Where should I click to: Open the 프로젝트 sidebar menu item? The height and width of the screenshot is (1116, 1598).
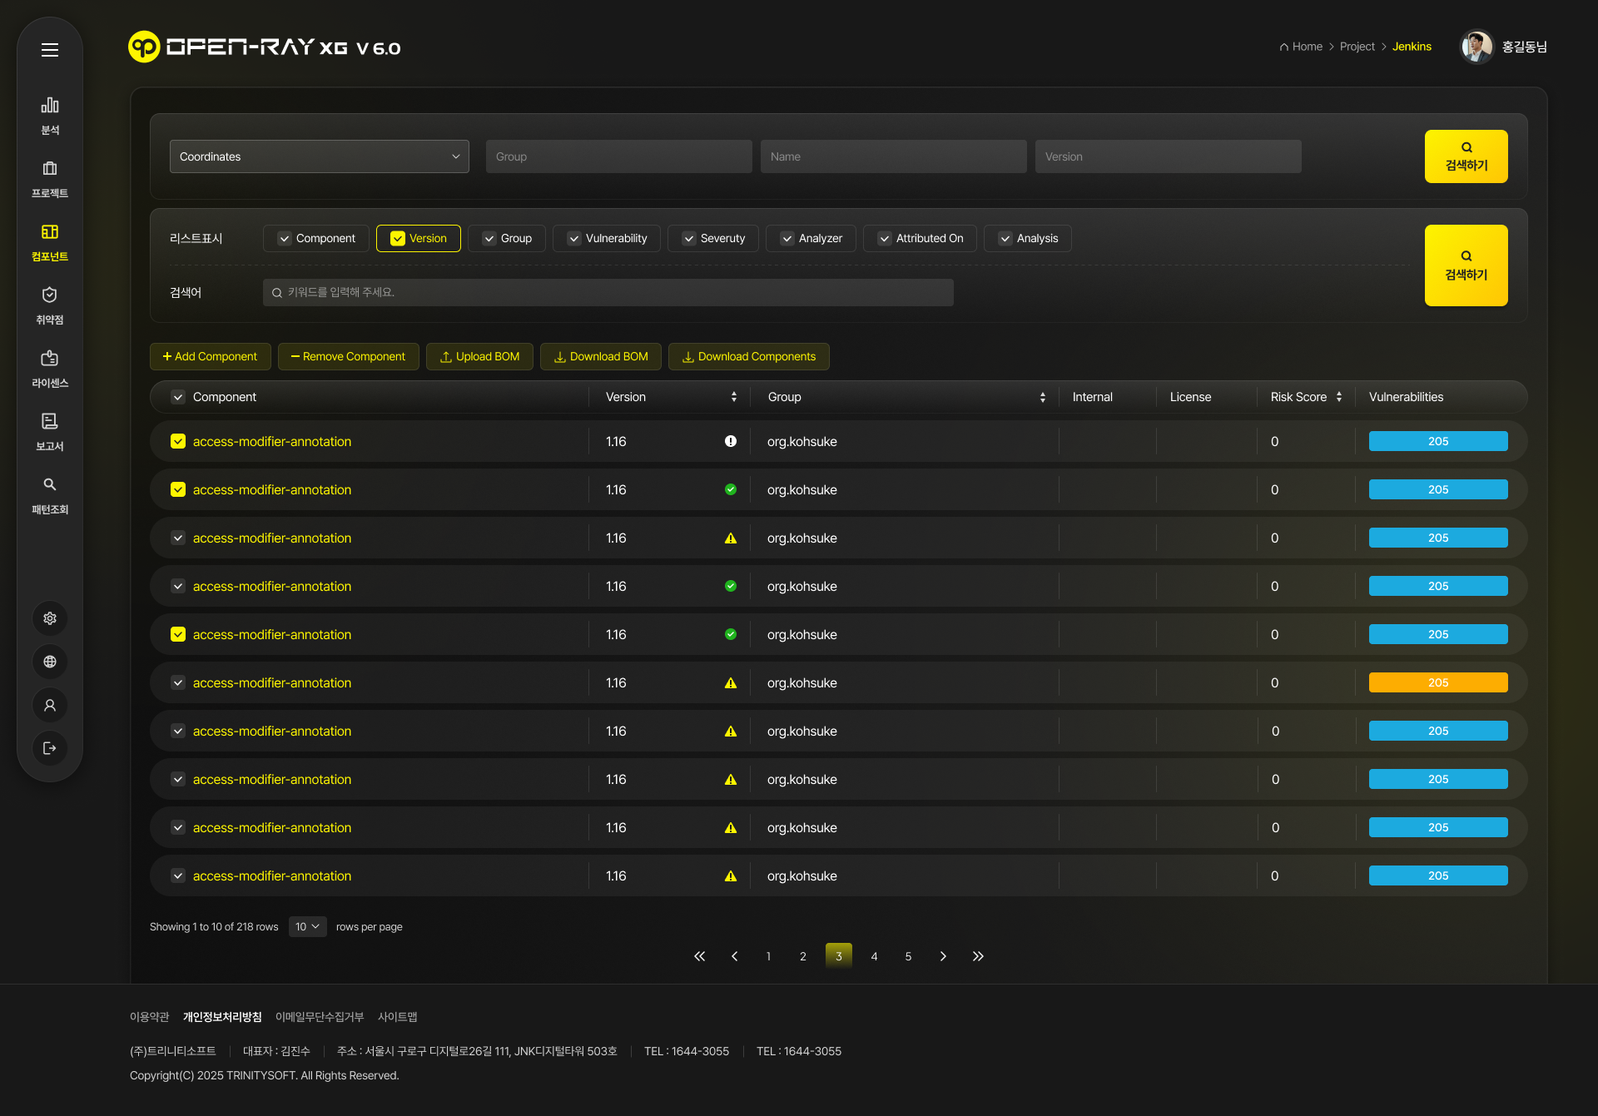[x=50, y=178]
